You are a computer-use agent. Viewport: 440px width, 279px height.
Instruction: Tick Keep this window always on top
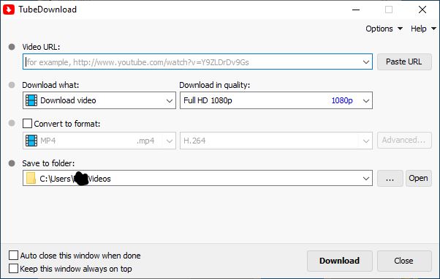13,269
